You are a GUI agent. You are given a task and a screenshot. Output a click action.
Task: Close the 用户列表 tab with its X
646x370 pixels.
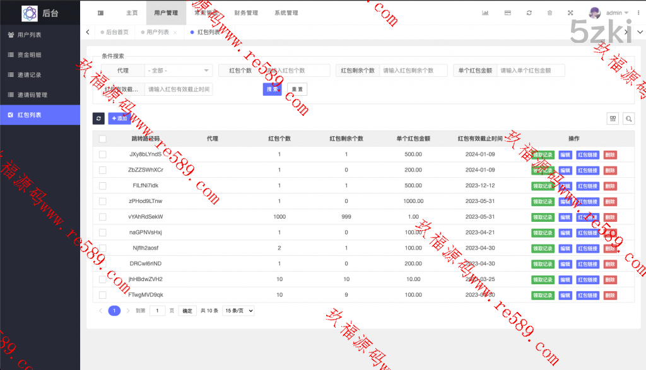tap(175, 32)
